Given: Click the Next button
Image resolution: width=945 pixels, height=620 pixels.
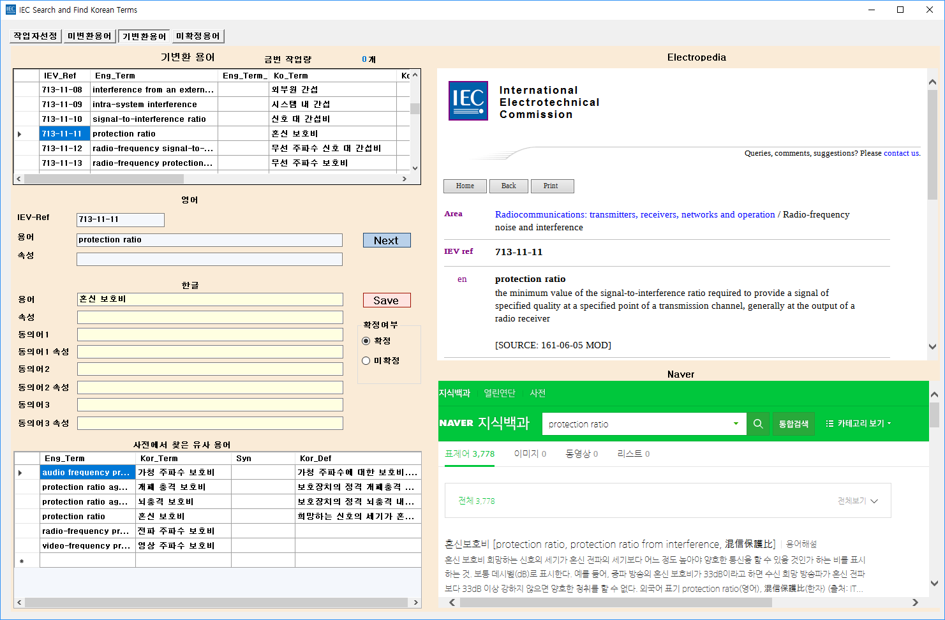Looking at the screenshot, I should pyautogui.click(x=387, y=240).
